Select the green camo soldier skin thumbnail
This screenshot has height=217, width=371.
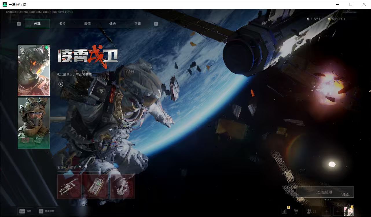click(x=34, y=123)
